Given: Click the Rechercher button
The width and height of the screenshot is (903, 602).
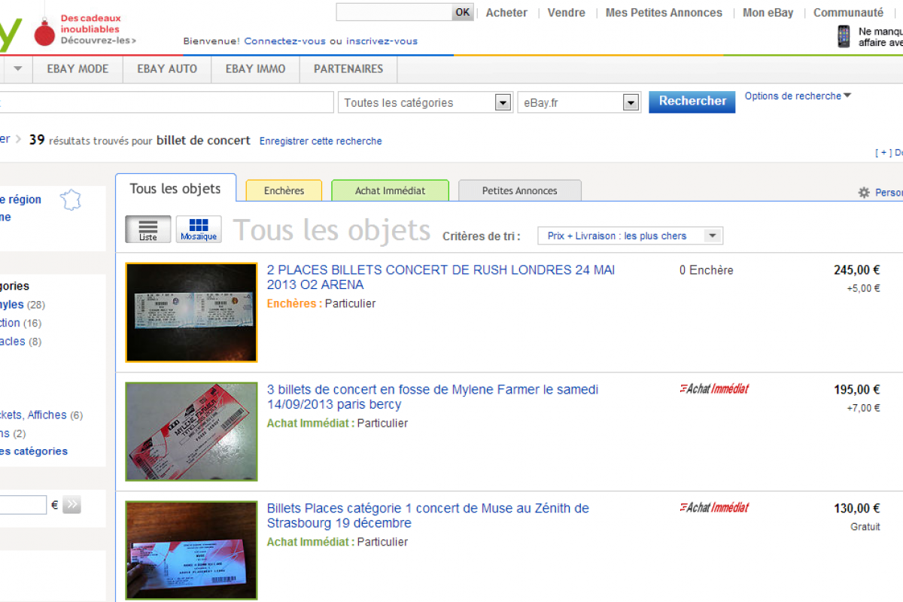Looking at the screenshot, I should 692,102.
